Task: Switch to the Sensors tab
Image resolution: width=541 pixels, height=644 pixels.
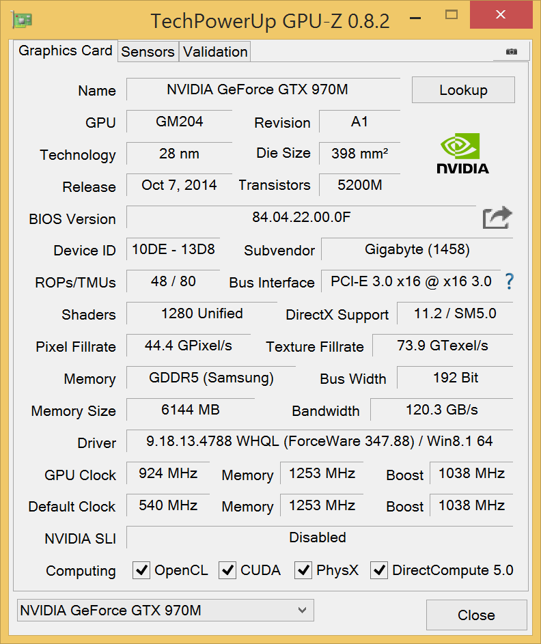Action: [x=148, y=52]
